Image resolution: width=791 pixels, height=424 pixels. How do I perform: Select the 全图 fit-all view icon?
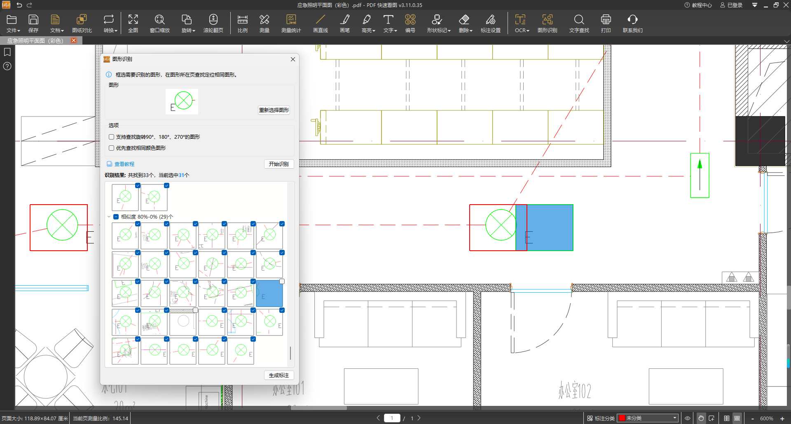click(x=133, y=23)
